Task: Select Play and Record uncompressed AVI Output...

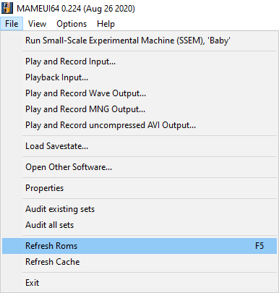Action: tap(139, 125)
